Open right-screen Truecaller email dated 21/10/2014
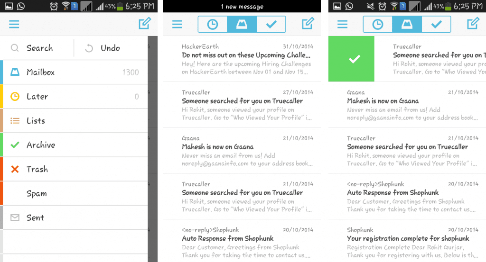Screen dimensions: 486x262 coord(407,151)
